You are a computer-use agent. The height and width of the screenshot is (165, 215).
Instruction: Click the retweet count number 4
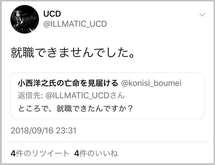coord(13,154)
